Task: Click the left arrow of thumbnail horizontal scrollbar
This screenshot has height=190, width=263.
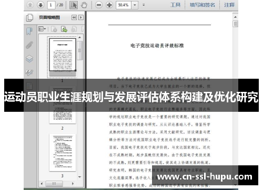Action: click(42, 184)
